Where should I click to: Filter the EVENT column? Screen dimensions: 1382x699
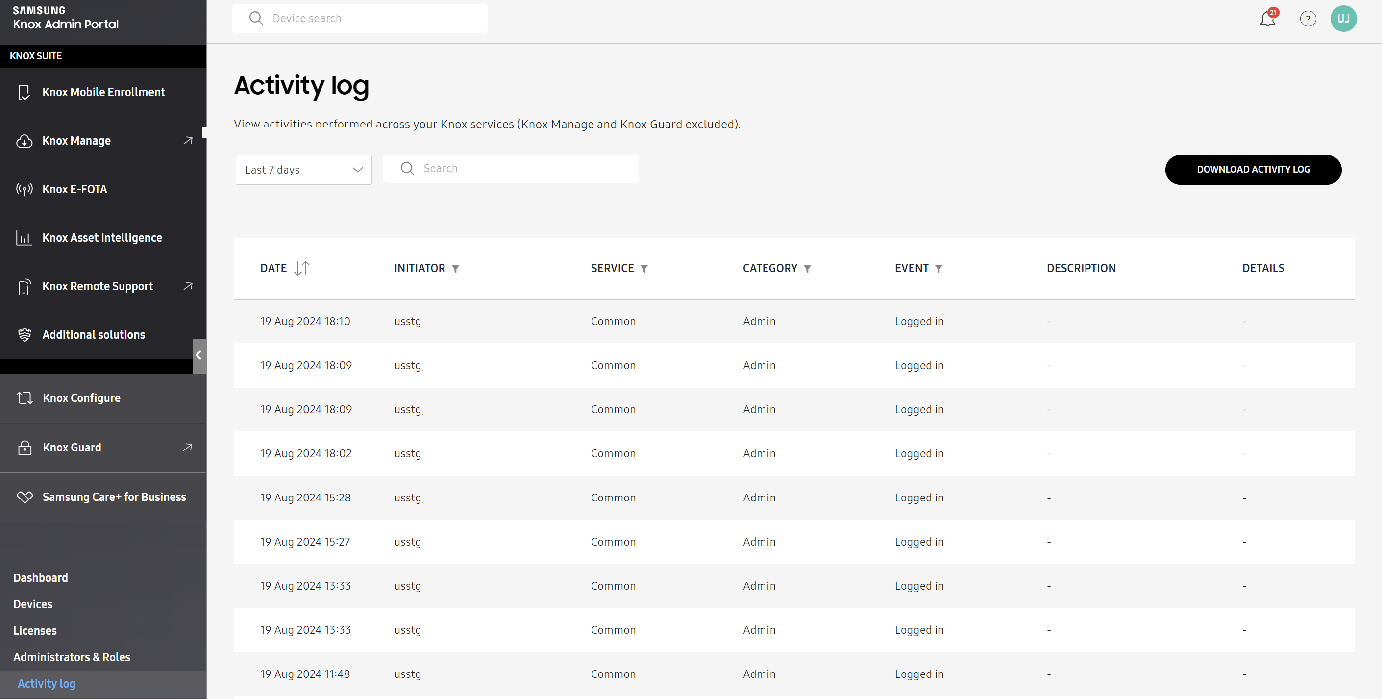[x=938, y=269]
